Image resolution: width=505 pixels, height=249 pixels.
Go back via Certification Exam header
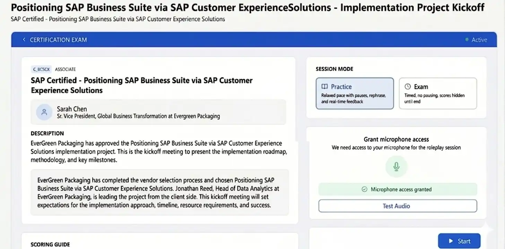(58, 40)
